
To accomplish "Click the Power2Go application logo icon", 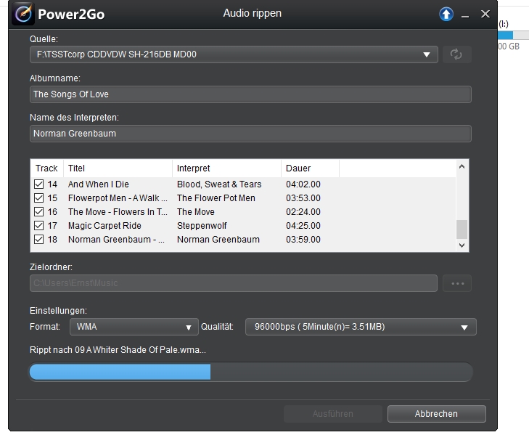I will tap(23, 14).
